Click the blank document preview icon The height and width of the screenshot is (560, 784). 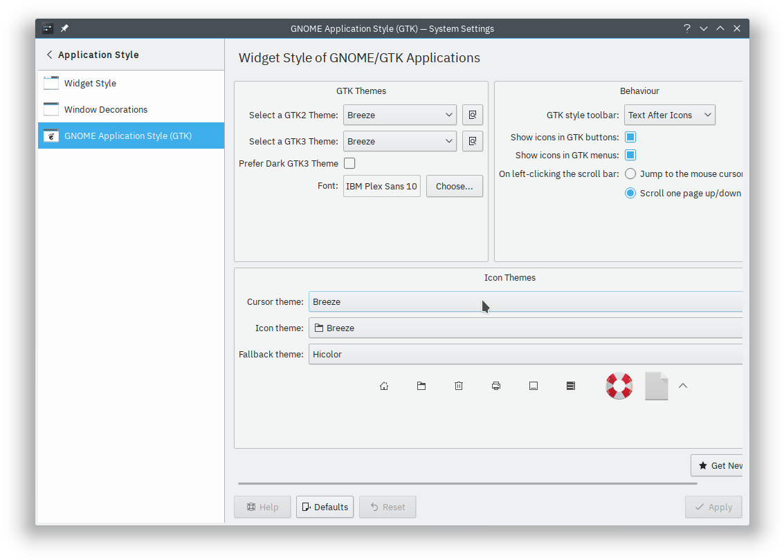pos(656,386)
